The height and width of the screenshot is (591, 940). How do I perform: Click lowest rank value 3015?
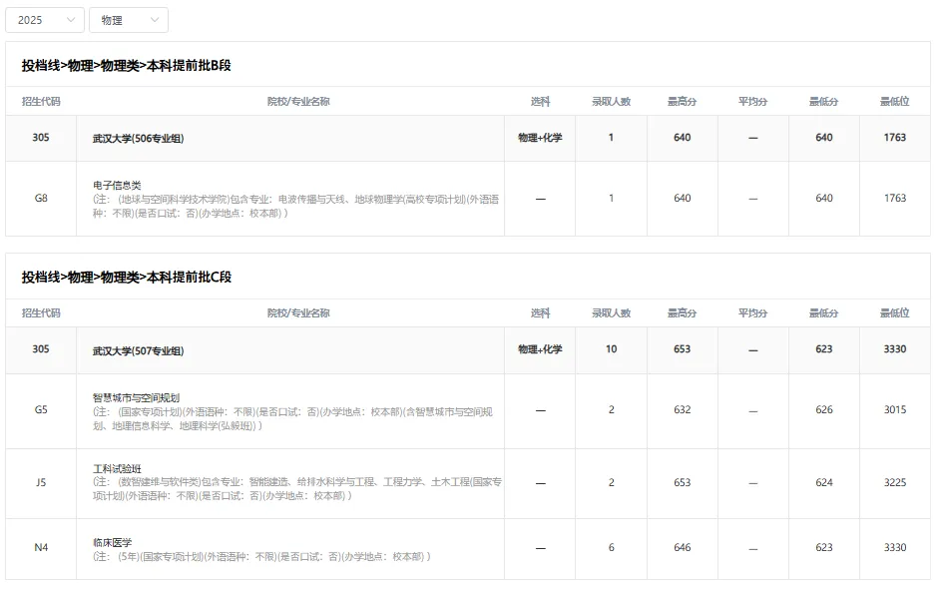click(x=894, y=409)
